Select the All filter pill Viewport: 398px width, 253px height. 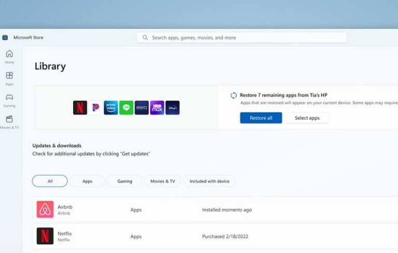(x=50, y=181)
